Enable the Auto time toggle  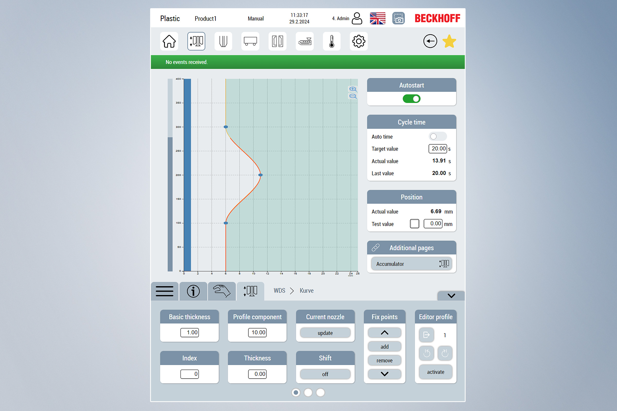[x=437, y=137]
